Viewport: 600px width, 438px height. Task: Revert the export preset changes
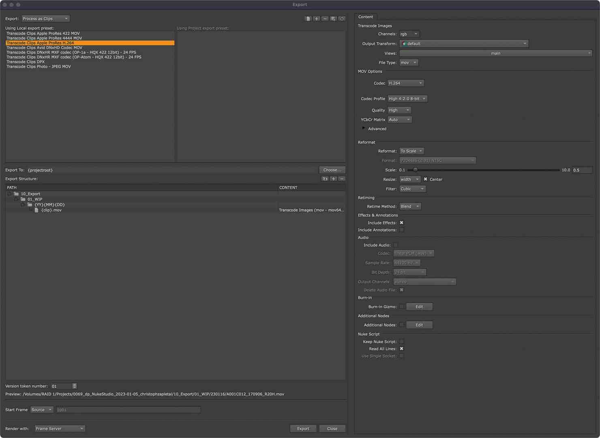(x=342, y=18)
